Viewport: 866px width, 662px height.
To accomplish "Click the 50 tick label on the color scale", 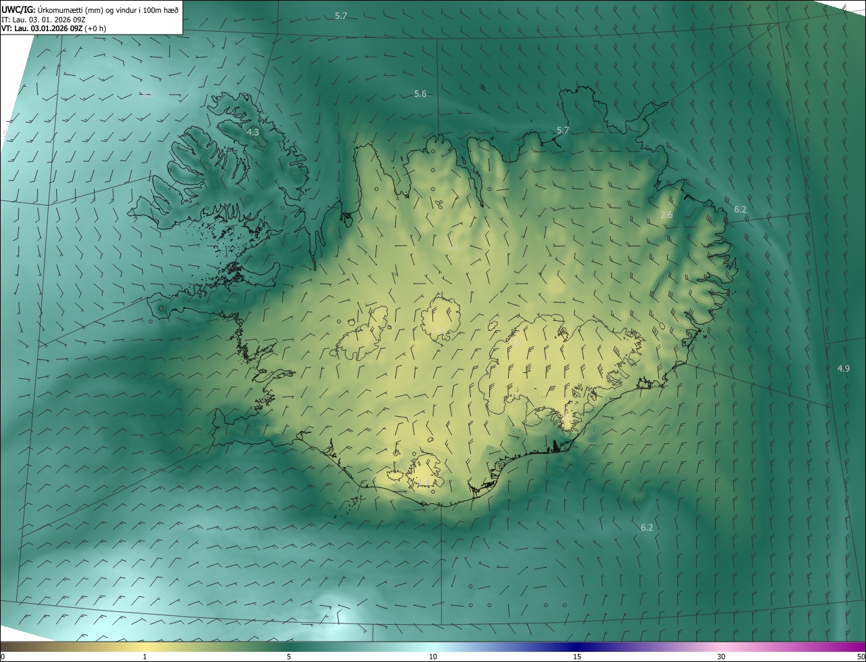I will 860,657.
